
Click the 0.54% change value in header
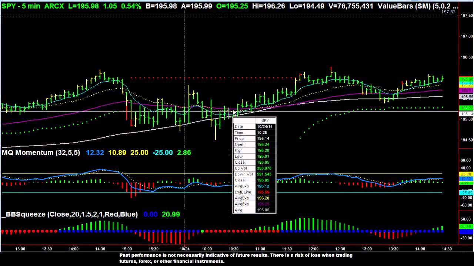pyautogui.click(x=131, y=6)
